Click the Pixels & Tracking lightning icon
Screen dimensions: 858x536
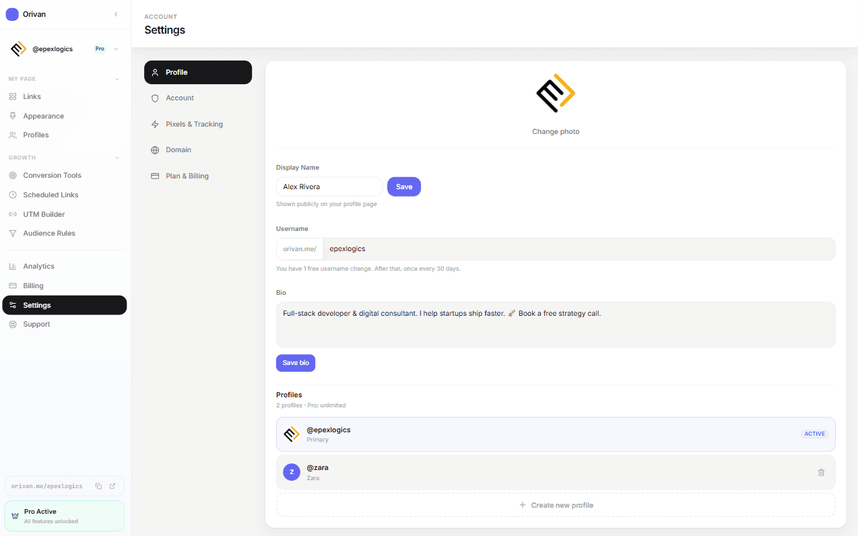[x=155, y=124]
